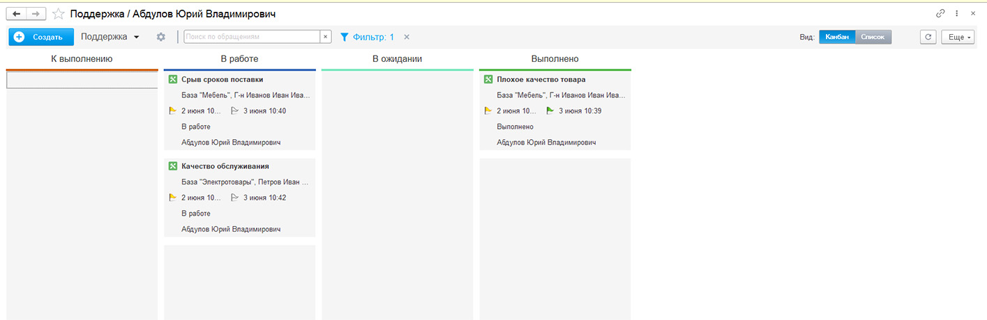This screenshot has width=987, height=320.
Task: Expand the Поддержка dropdown
Action: [110, 37]
